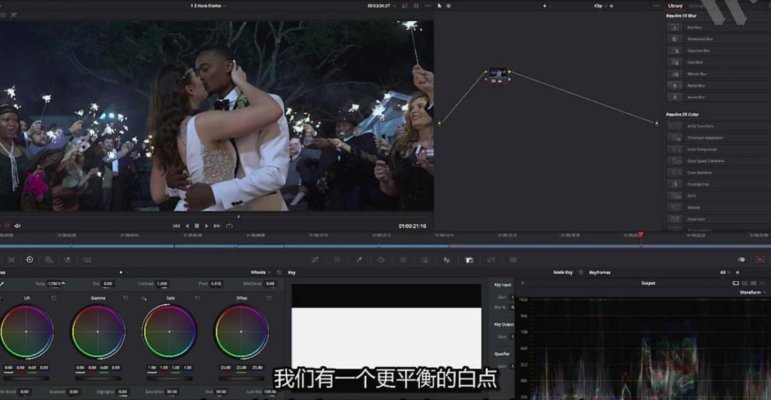Click the viewer options three-dot menu
The image size is (771, 400).
point(428,6)
